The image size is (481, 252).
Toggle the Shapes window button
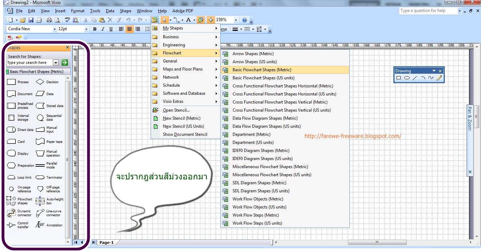pos(154,20)
